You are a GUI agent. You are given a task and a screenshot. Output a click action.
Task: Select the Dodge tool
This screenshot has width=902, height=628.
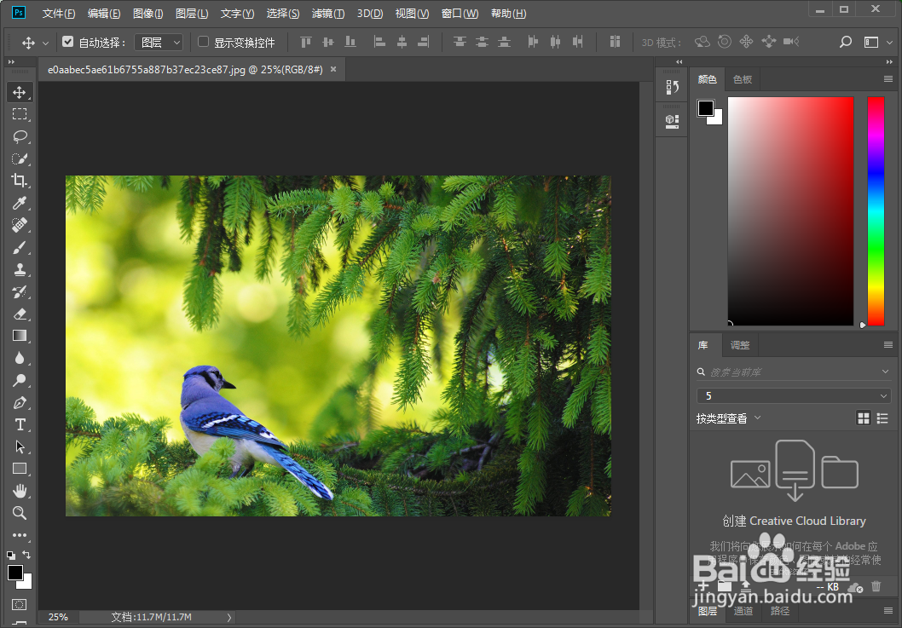tap(20, 380)
